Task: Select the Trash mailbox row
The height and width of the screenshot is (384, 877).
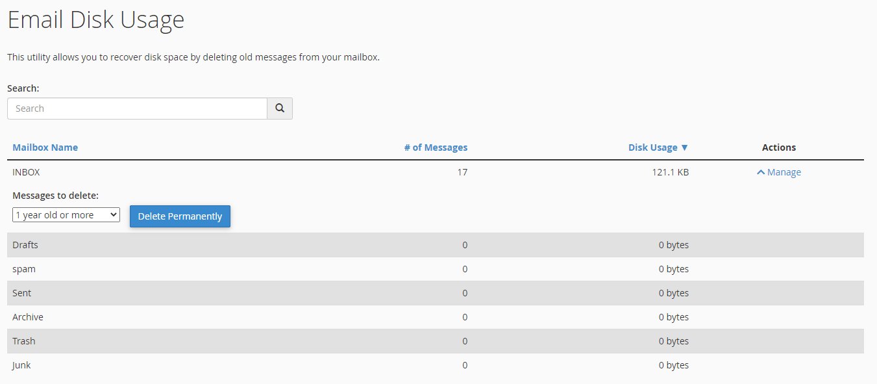Action: pyautogui.click(x=24, y=341)
